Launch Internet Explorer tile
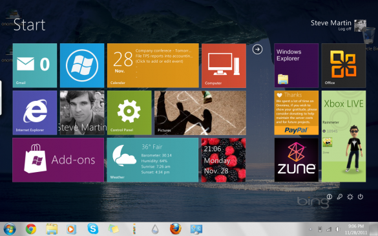Screen dimensions: 378x236 point(35,113)
